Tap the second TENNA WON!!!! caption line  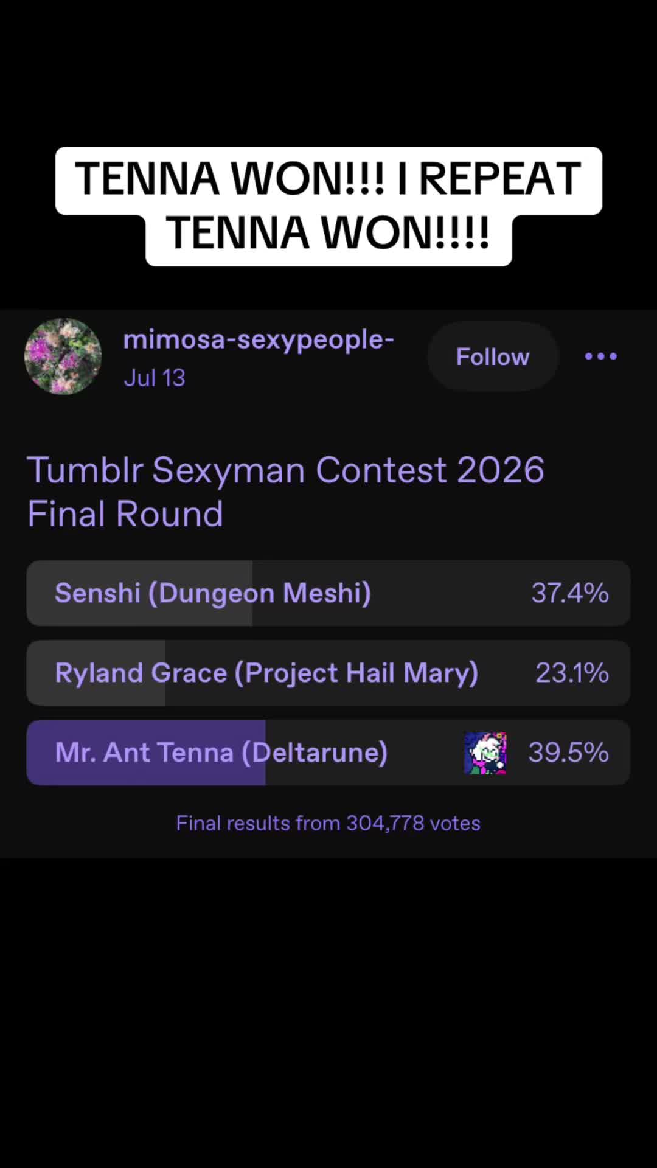(x=328, y=233)
